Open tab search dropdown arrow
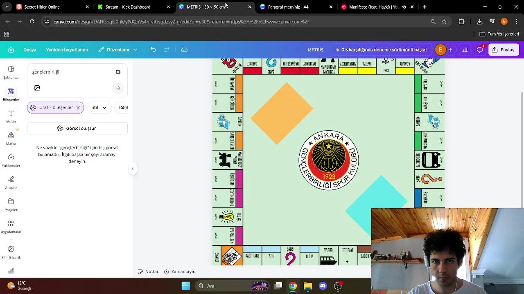 (7, 7)
